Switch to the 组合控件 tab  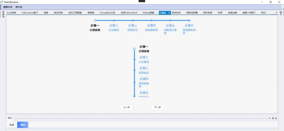176,13
